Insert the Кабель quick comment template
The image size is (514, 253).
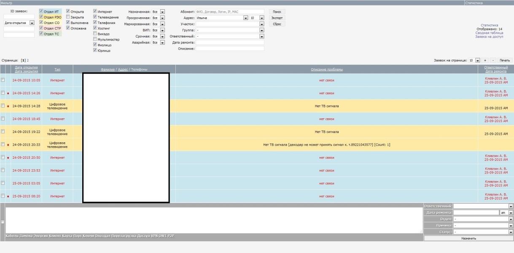[x=12, y=236]
